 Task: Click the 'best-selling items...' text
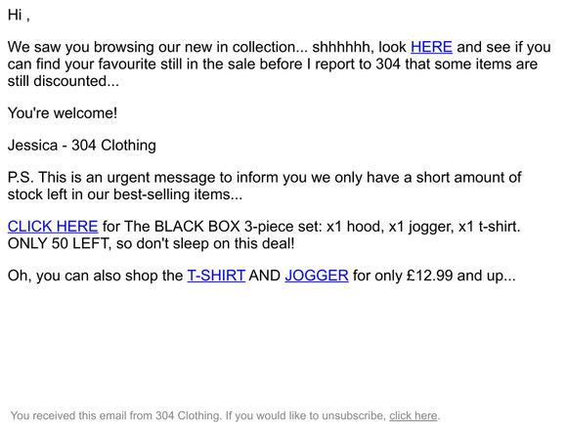coord(178,194)
